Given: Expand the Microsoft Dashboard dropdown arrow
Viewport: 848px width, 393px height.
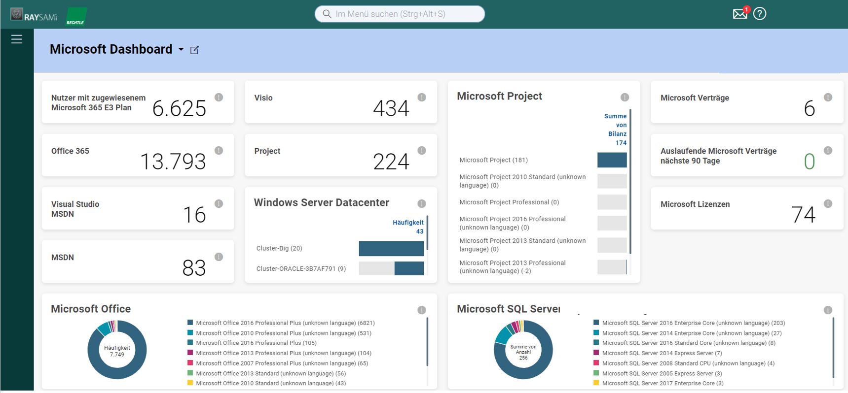Looking at the screenshot, I should point(181,50).
